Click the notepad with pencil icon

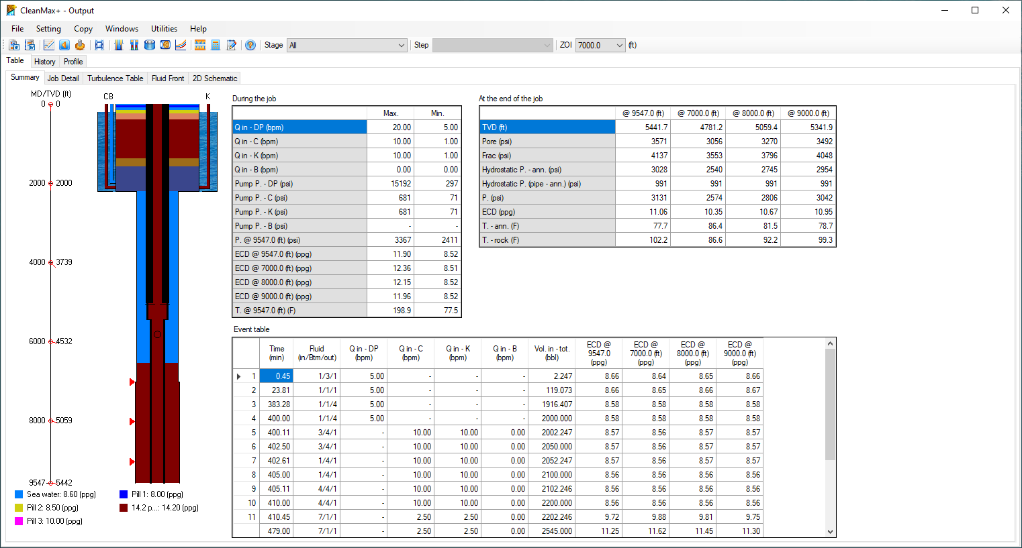pos(232,45)
